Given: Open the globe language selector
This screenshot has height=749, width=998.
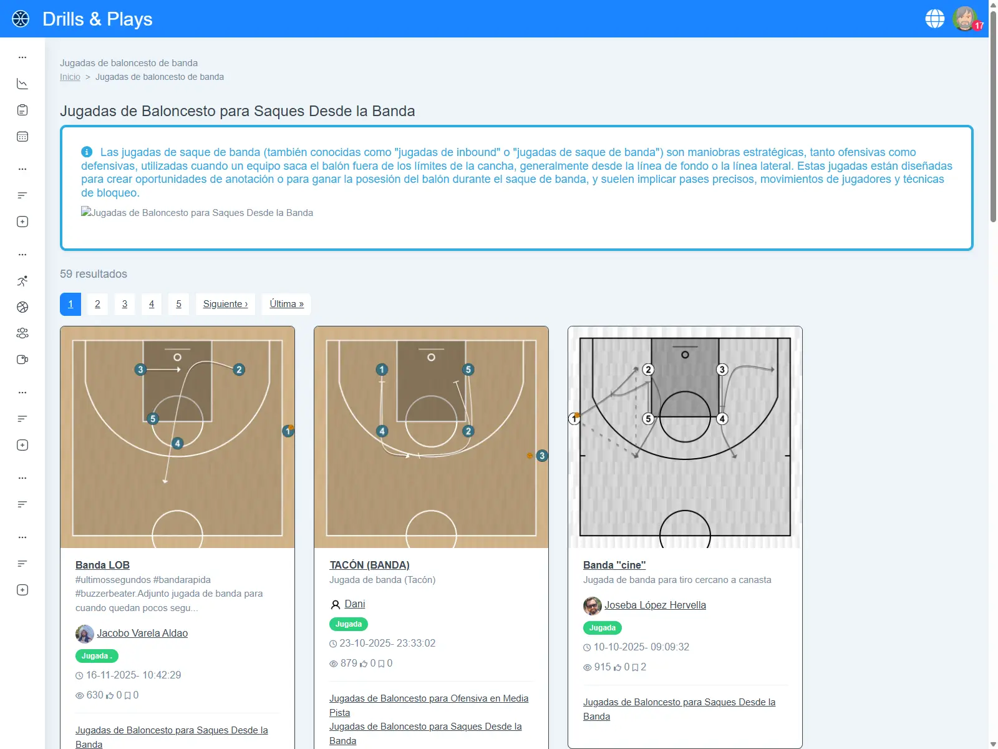Looking at the screenshot, I should point(934,19).
